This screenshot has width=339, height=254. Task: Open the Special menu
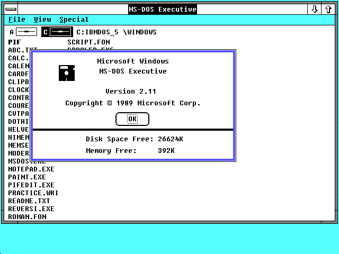pyautogui.click(x=74, y=20)
